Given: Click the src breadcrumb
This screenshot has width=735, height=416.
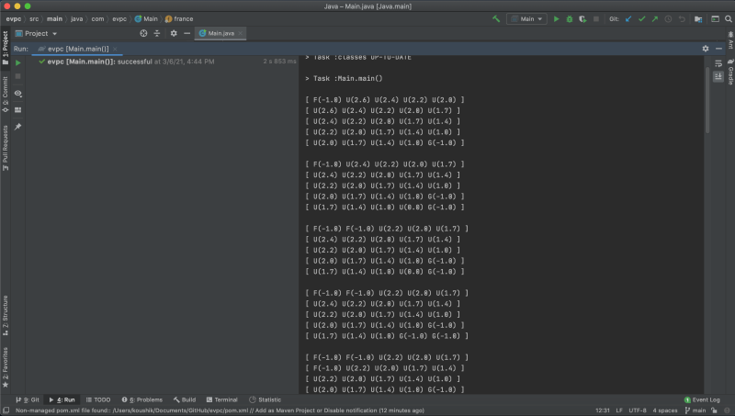Looking at the screenshot, I should pos(34,18).
